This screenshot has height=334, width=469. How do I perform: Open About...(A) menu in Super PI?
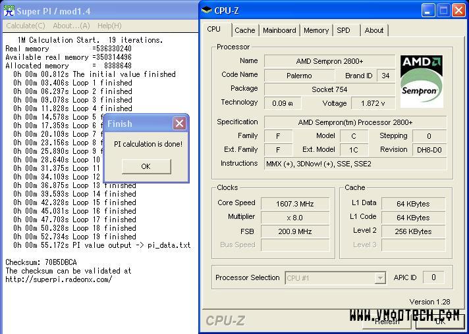(71, 26)
